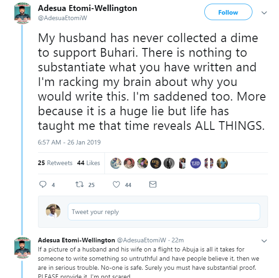Click the reply speech bubble icon
This screenshot has height=278, width=279.
point(44,185)
